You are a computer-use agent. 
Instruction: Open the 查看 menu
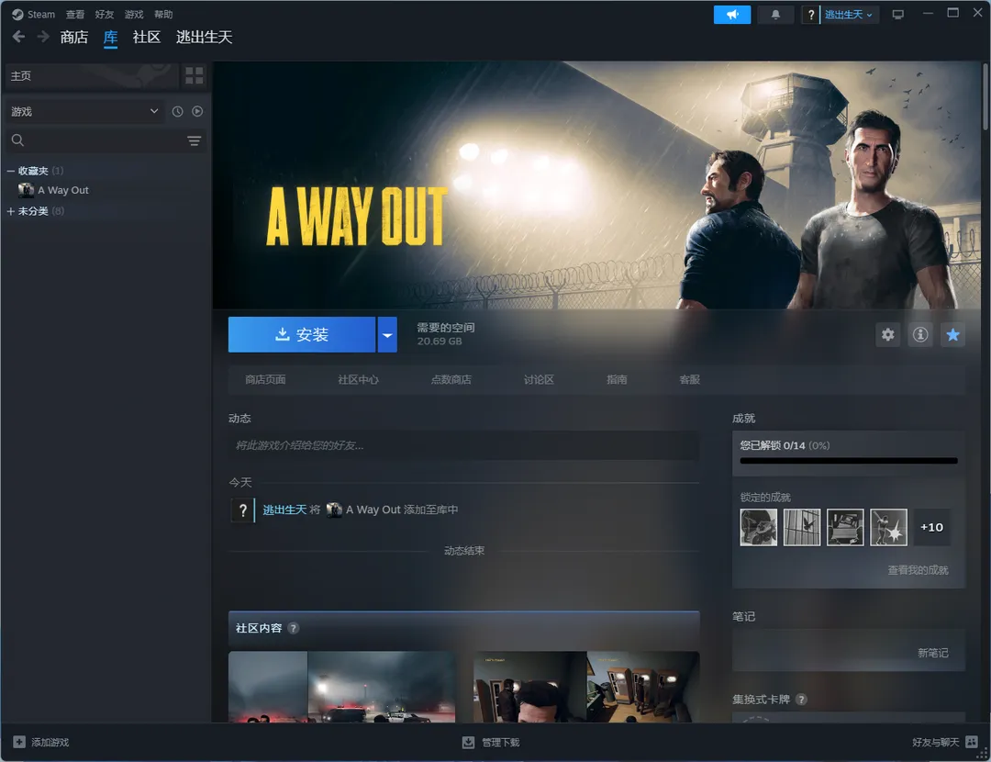tap(75, 15)
